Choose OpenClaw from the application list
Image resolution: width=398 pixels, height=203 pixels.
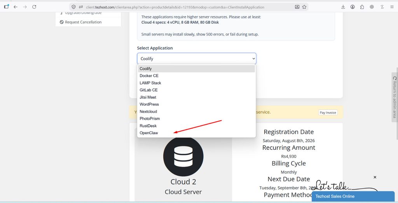click(x=196, y=133)
